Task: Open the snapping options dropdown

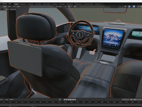Action: (x=72, y=7)
